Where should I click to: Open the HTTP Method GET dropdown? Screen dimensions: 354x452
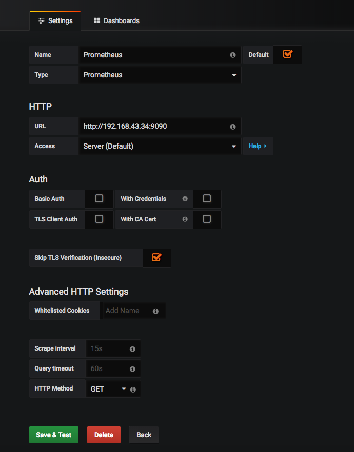click(108, 389)
